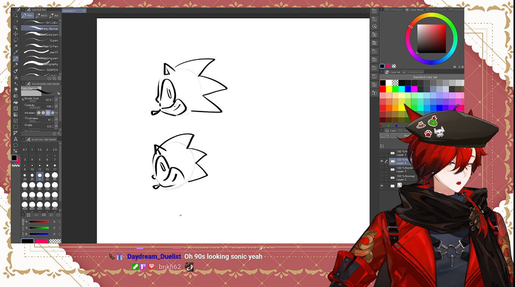
Task: Set brush size preset to 50
Action: click(x=55, y=176)
